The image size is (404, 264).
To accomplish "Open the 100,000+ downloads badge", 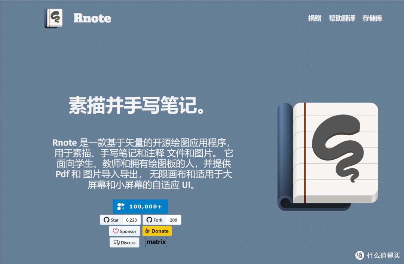I will [x=140, y=206].
